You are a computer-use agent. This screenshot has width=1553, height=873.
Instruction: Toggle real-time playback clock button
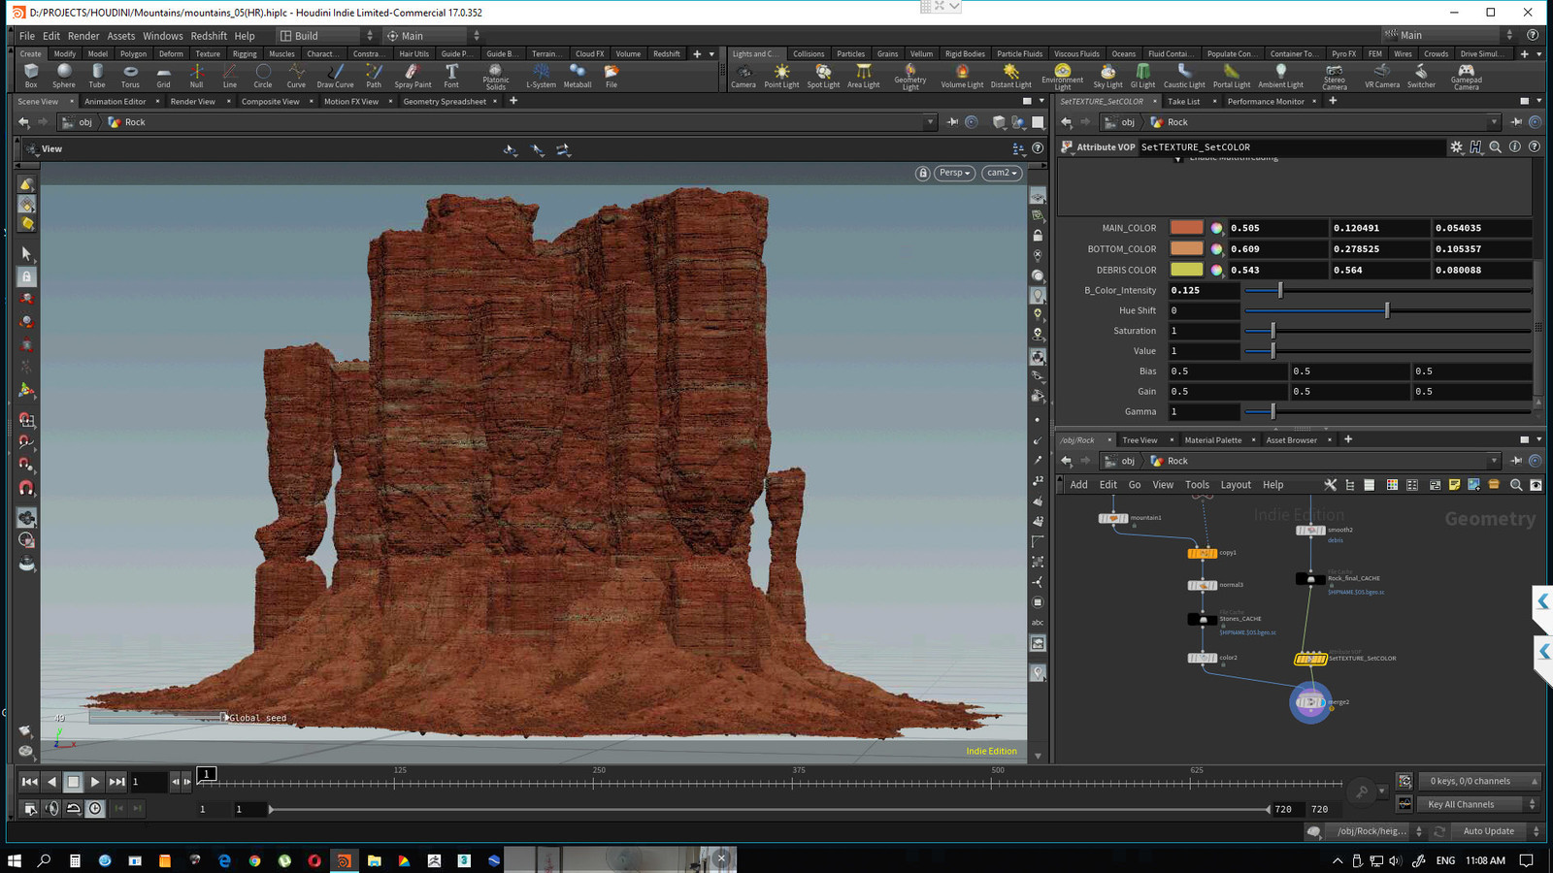[x=95, y=809]
